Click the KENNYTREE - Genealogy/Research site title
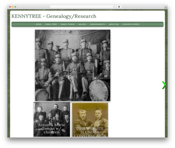175x148 pixels. pos(54,16)
